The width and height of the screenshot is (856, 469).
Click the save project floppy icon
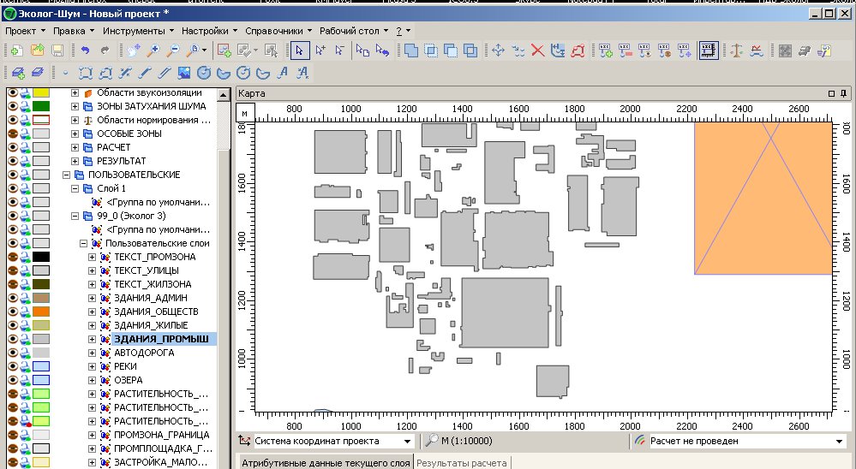pos(57,51)
